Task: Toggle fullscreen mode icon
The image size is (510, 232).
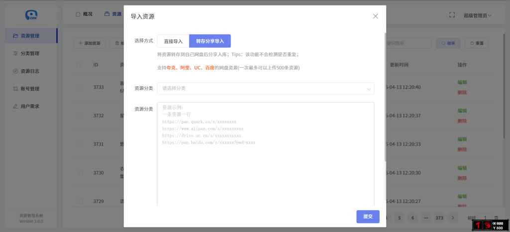Action: [x=452, y=14]
